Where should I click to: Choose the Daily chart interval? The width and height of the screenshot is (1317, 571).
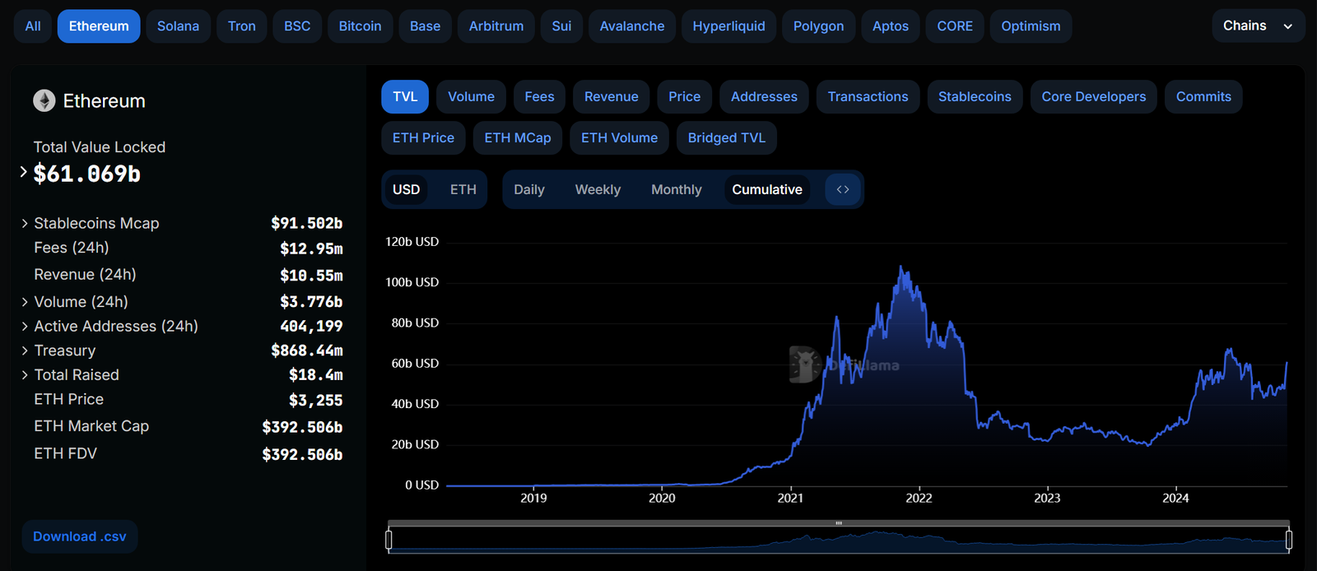click(x=529, y=189)
